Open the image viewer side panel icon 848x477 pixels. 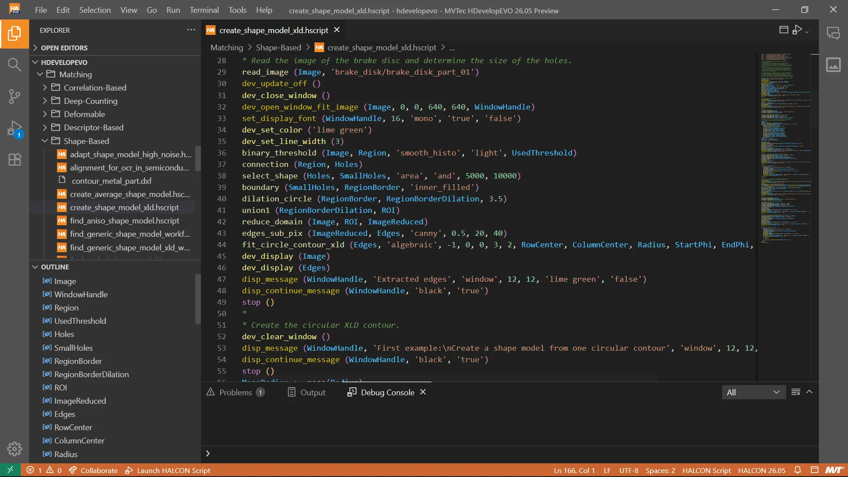tap(833, 65)
